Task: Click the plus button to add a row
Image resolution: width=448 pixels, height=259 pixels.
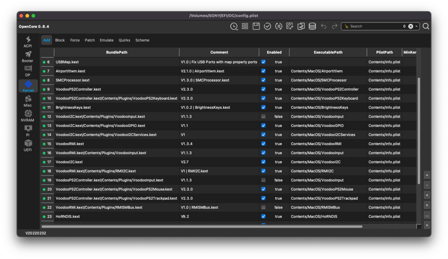Action: [x=427, y=175]
